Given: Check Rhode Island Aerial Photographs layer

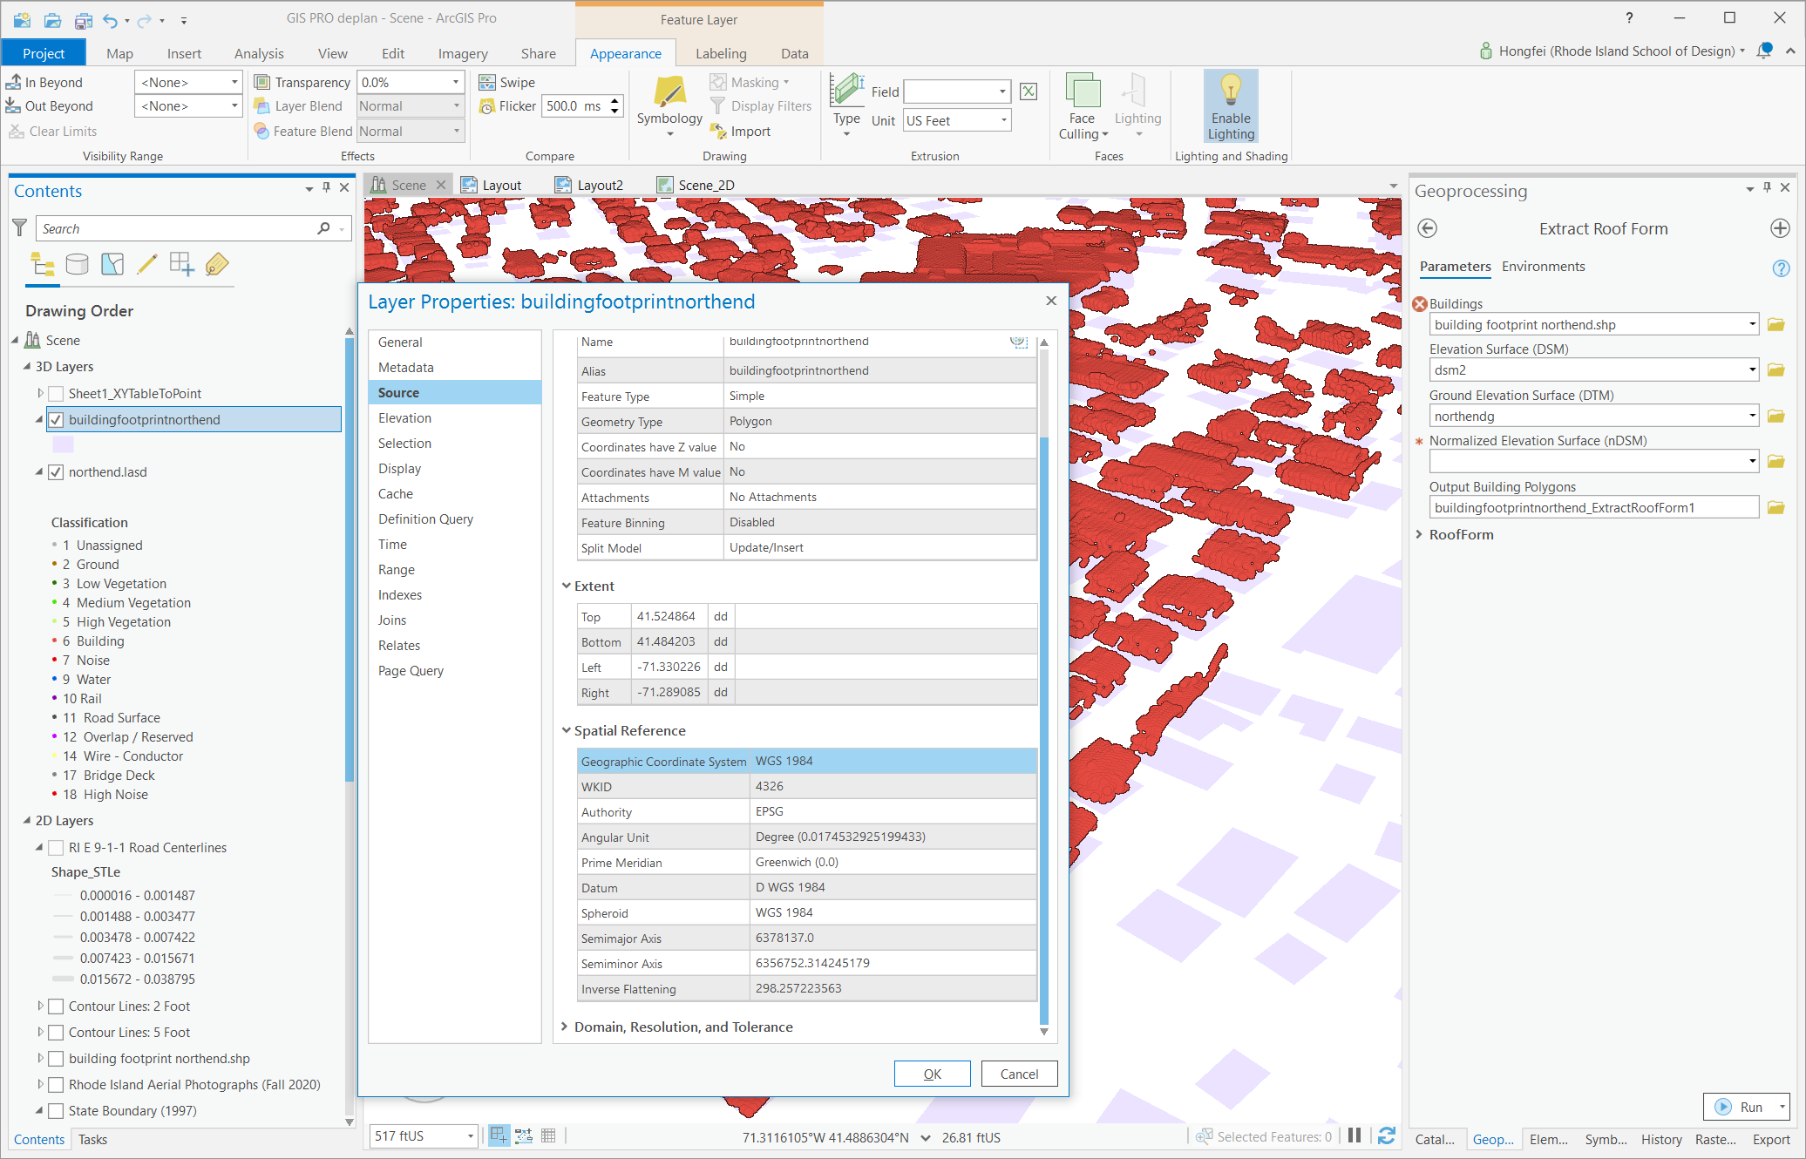Looking at the screenshot, I should (x=56, y=1085).
